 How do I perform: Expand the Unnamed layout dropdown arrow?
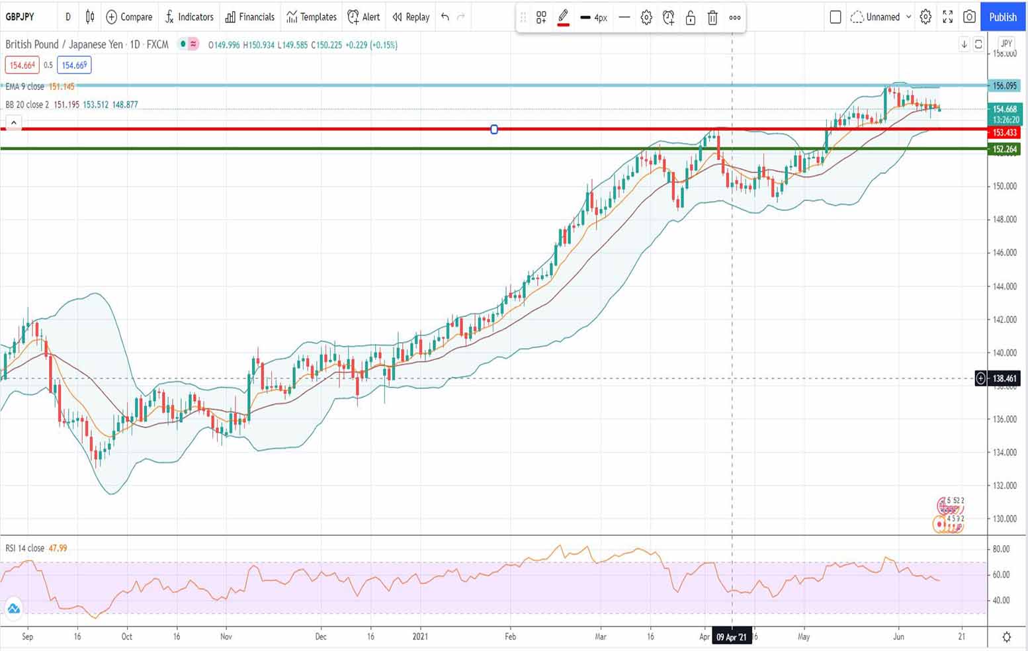(x=908, y=17)
